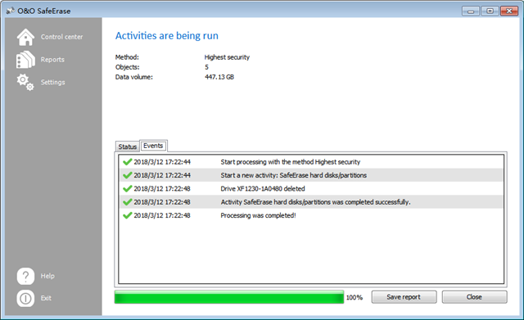Select the Start a new activity event
This screenshot has width=524, height=320.
pyautogui.click(x=311, y=175)
